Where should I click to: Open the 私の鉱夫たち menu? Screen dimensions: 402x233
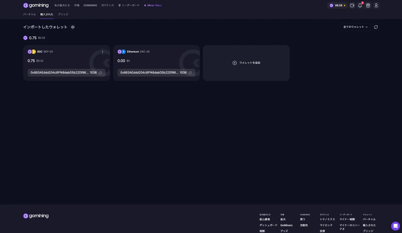coord(62,5)
